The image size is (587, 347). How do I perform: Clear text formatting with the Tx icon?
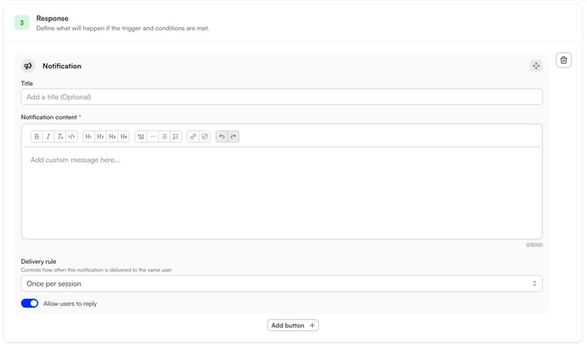(60, 137)
